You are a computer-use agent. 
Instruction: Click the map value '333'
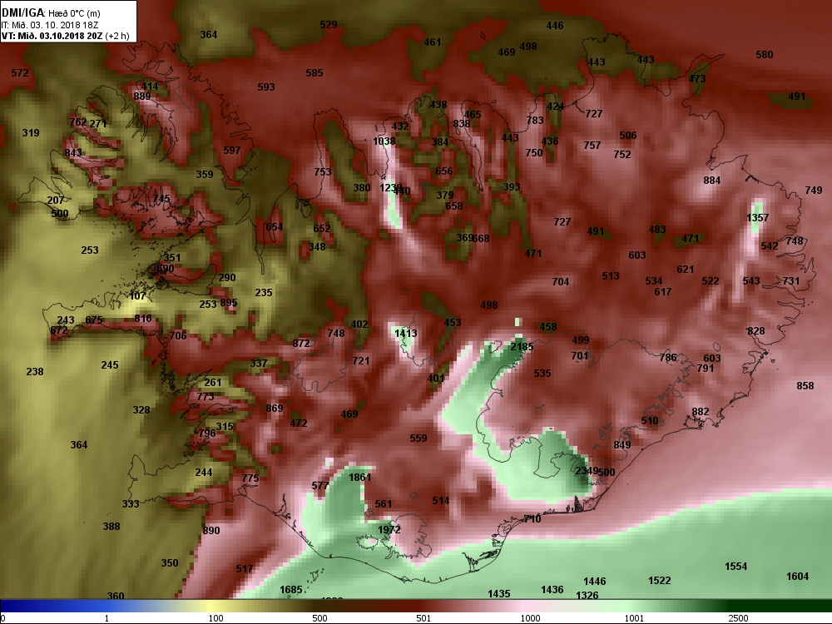[131, 504]
